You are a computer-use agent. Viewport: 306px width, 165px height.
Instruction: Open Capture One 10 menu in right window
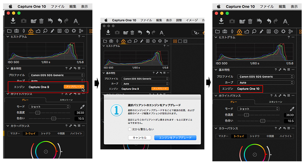[x=240, y=6]
